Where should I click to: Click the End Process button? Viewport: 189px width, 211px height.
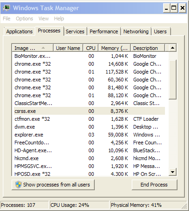[154, 185]
